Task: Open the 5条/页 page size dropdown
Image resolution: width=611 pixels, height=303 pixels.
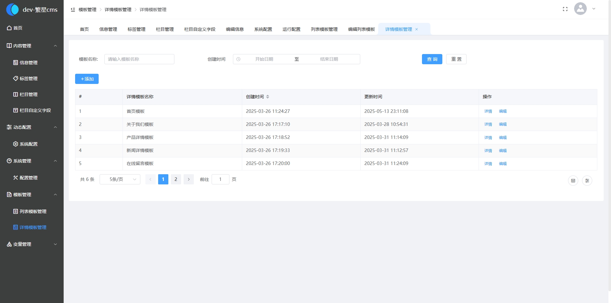Action: tap(120, 179)
